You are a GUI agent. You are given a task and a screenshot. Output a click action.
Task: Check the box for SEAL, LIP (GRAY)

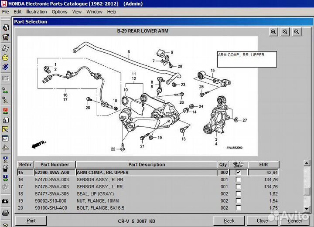point(238,193)
